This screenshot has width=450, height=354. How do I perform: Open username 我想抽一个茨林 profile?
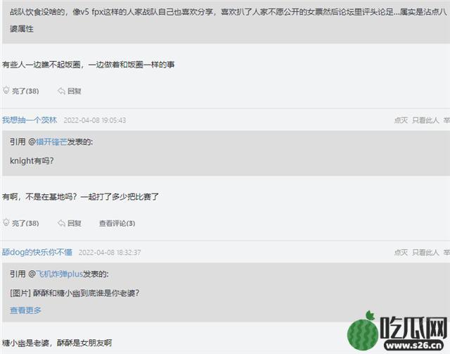click(x=30, y=120)
